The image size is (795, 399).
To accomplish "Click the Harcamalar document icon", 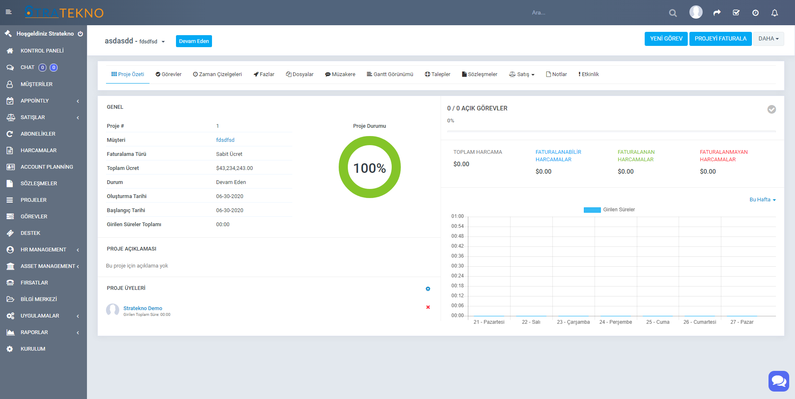I will (x=10, y=151).
